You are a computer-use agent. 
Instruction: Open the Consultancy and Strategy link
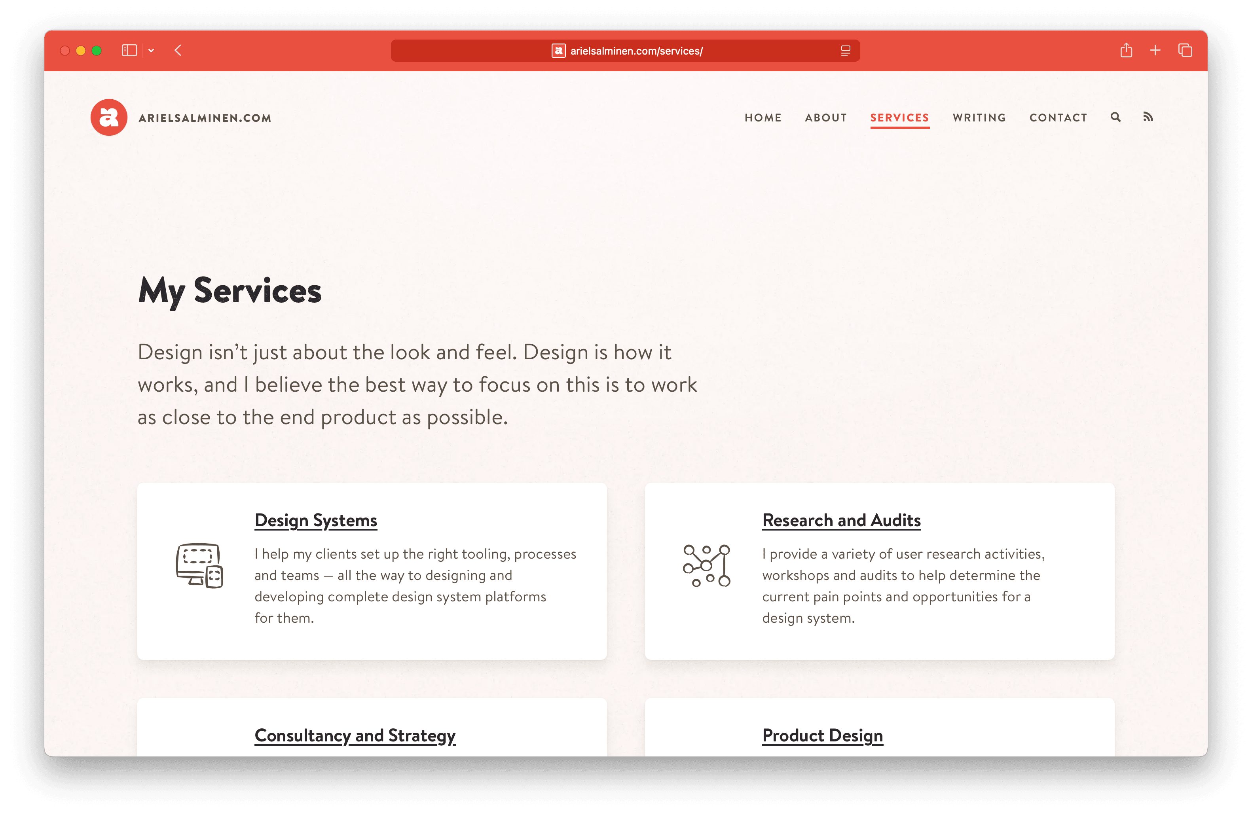point(355,735)
